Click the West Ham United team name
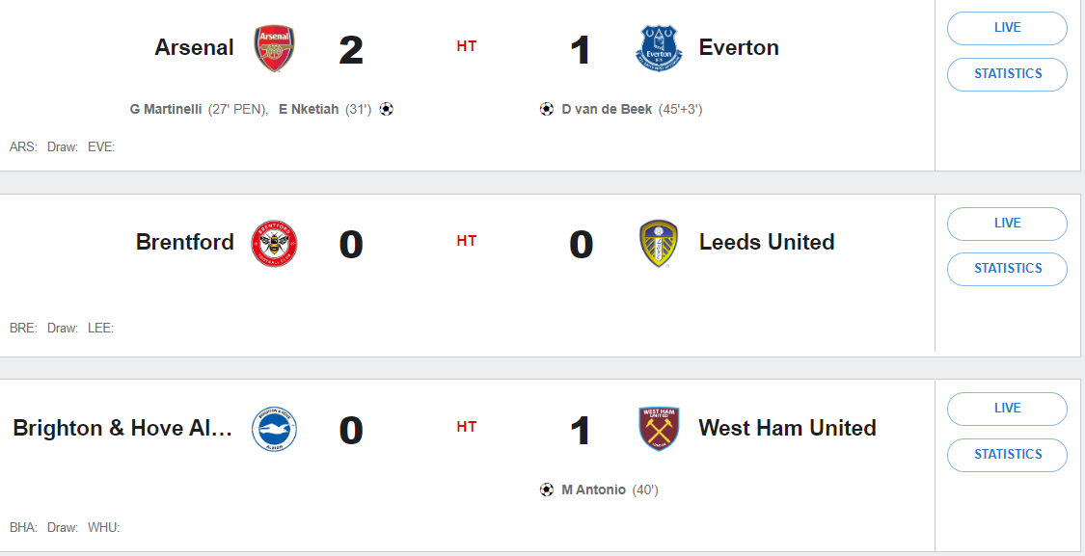 [787, 428]
